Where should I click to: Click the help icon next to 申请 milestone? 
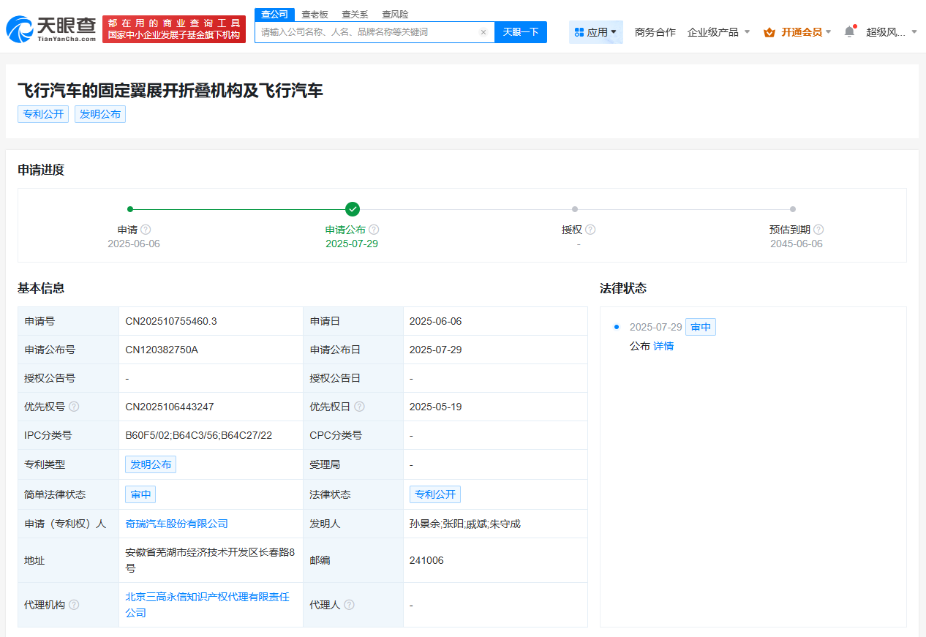pos(145,229)
